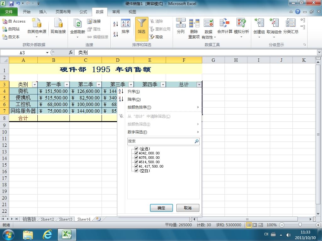Viewport: 322px width, 241px height.
Task: Click 模拟分析 what-if analysis icon
Action: click(x=241, y=23)
